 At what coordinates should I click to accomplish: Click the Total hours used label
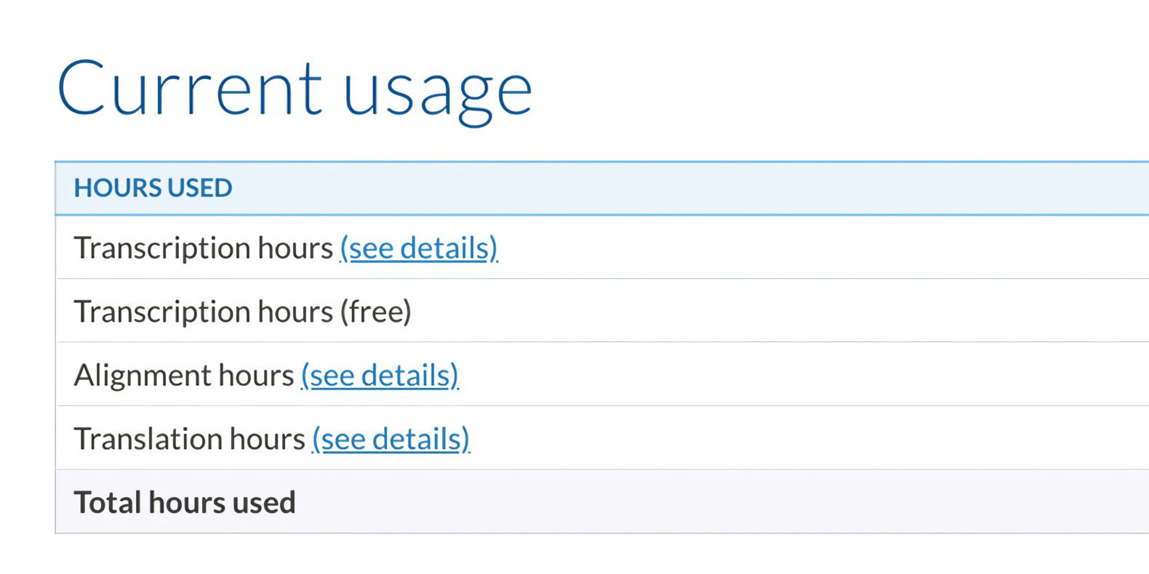(184, 501)
